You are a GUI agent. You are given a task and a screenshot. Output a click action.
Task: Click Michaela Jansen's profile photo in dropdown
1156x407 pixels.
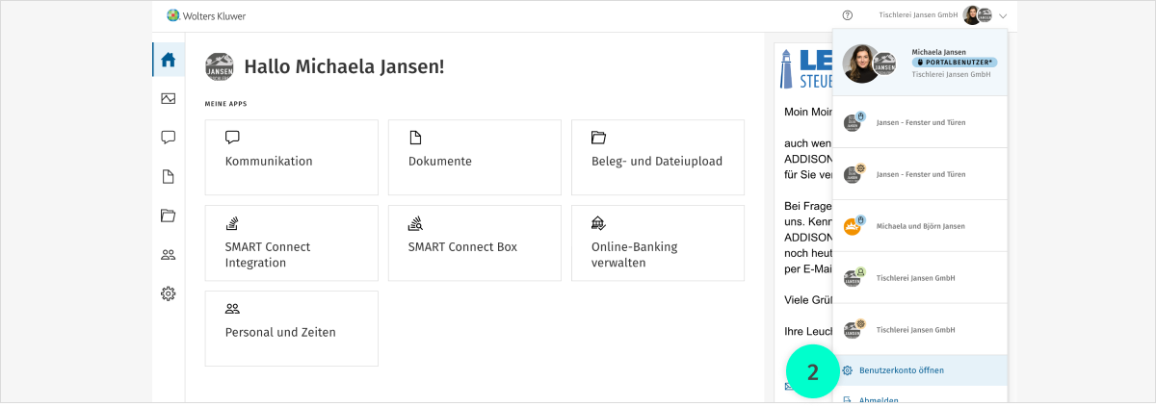861,64
